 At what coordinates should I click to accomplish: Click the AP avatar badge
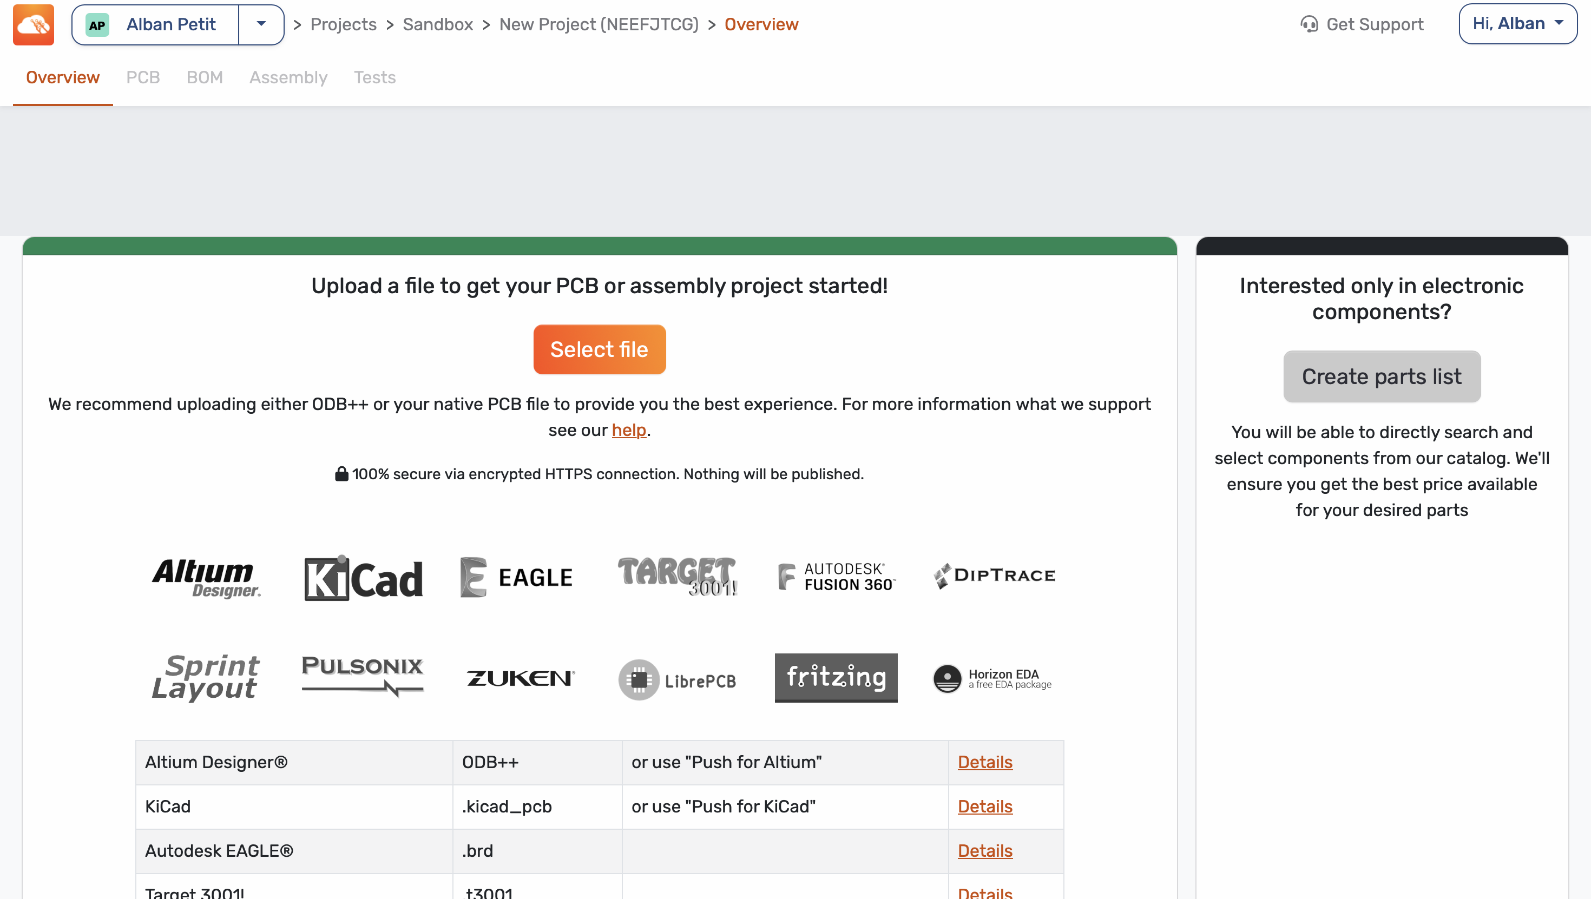(97, 25)
